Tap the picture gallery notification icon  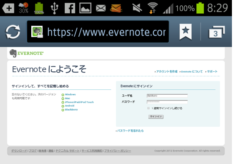[86, 8]
